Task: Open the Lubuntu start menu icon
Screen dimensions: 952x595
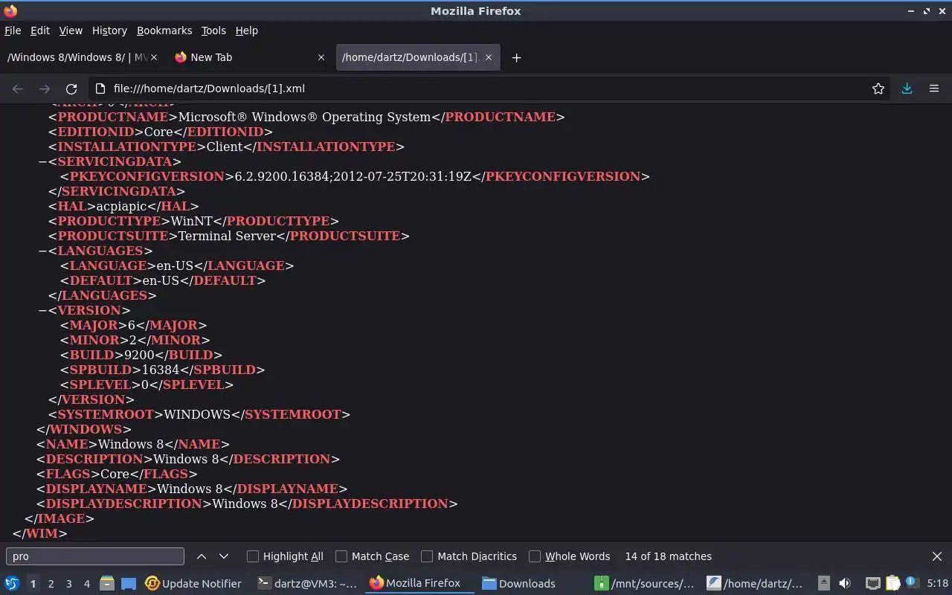Action: pyautogui.click(x=12, y=583)
